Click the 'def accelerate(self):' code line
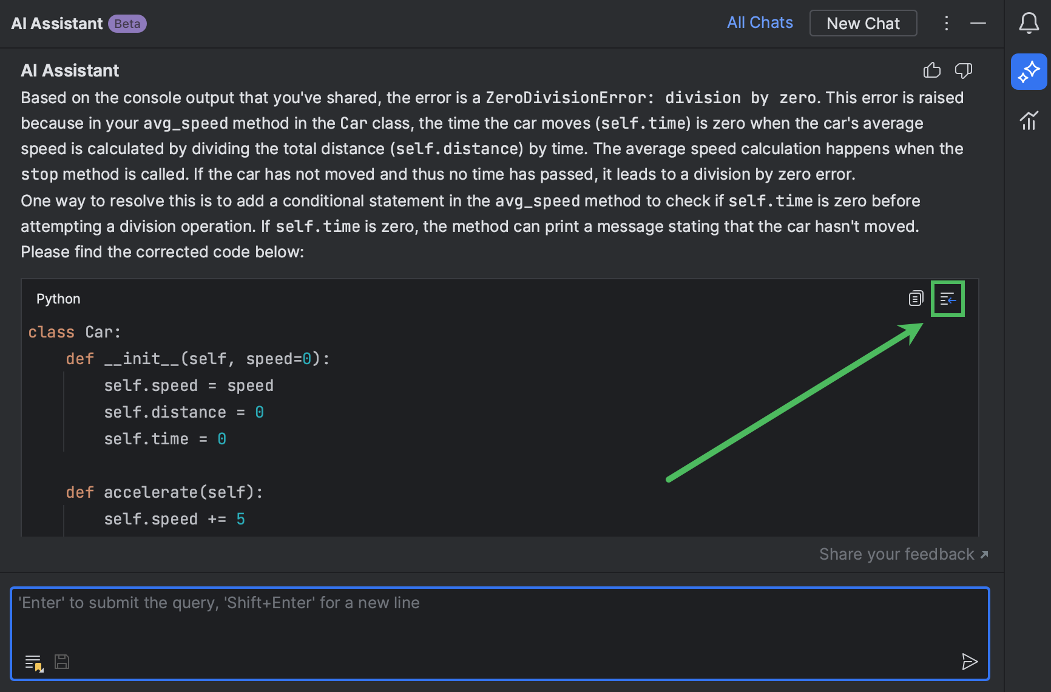Screen dimensions: 1051x692 164,492
